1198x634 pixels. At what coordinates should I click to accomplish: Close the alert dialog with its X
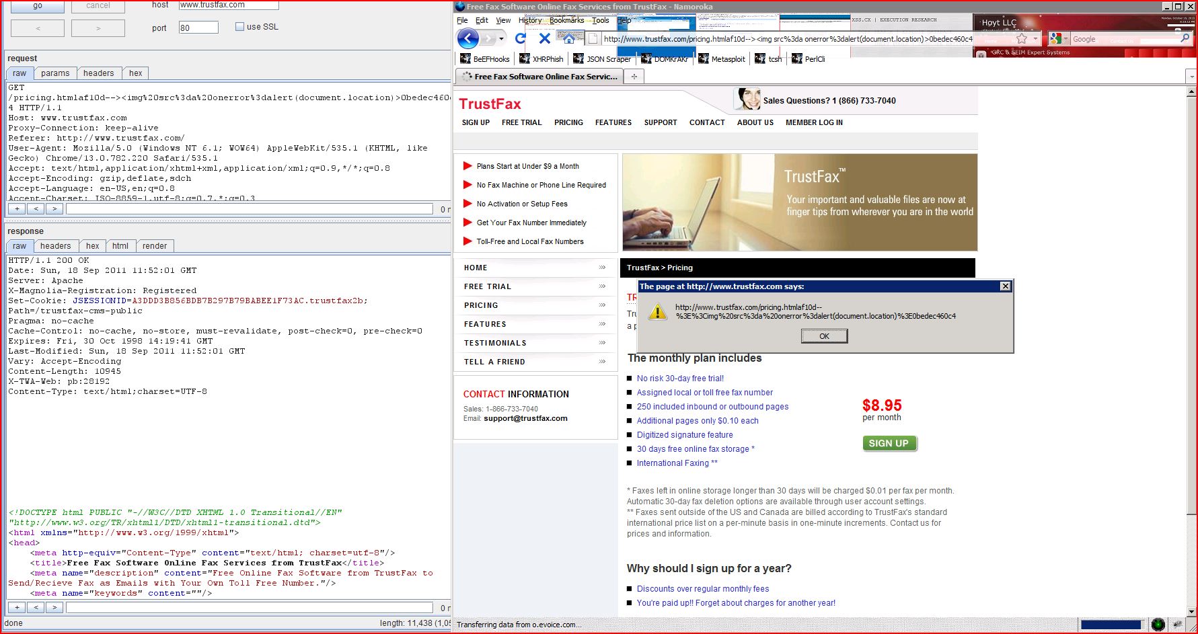click(x=1006, y=286)
